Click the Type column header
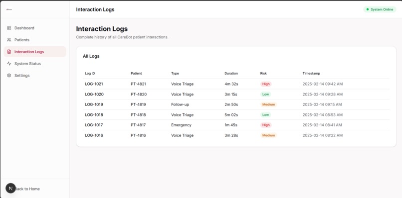 pos(175,74)
